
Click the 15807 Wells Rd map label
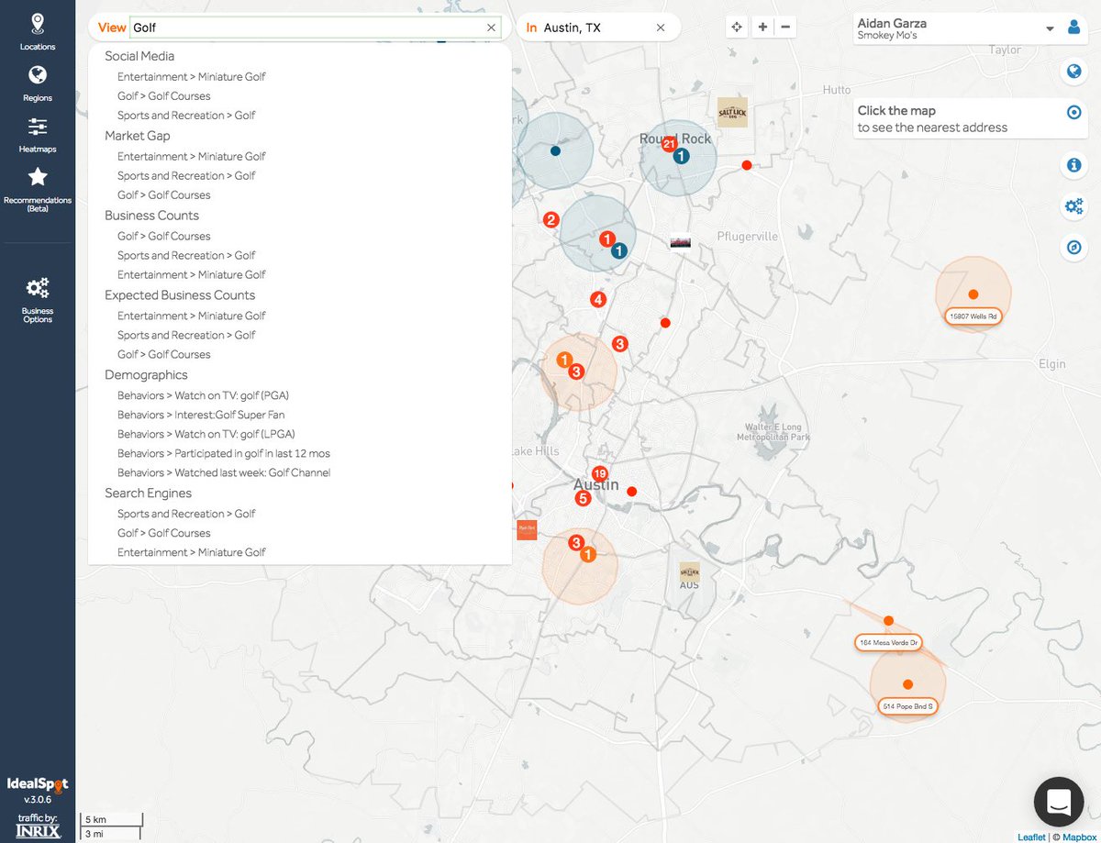tap(972, 316)
